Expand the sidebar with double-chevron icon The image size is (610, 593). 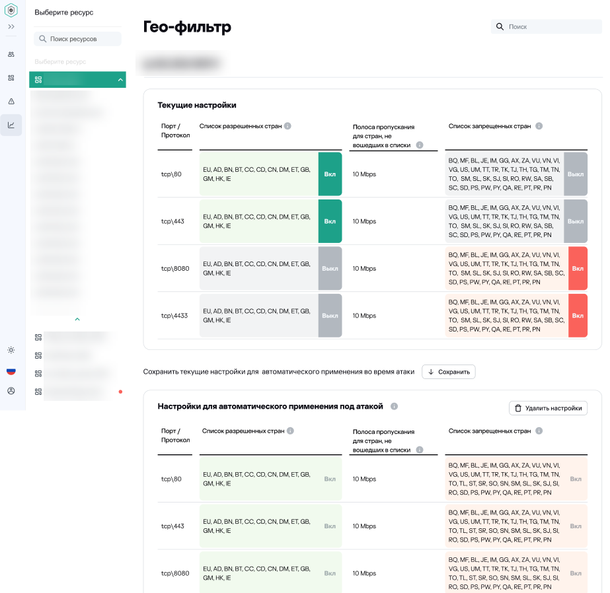click(x=11, y=27)
